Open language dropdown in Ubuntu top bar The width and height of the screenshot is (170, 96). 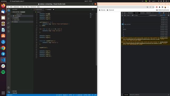coord(154,1)
